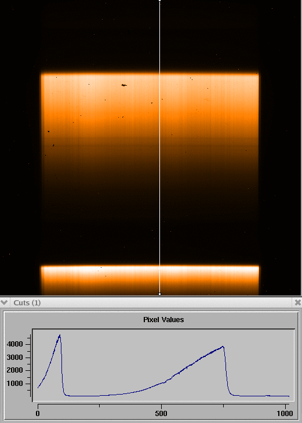Click the bright white band near image bottom

coord(150,269)
